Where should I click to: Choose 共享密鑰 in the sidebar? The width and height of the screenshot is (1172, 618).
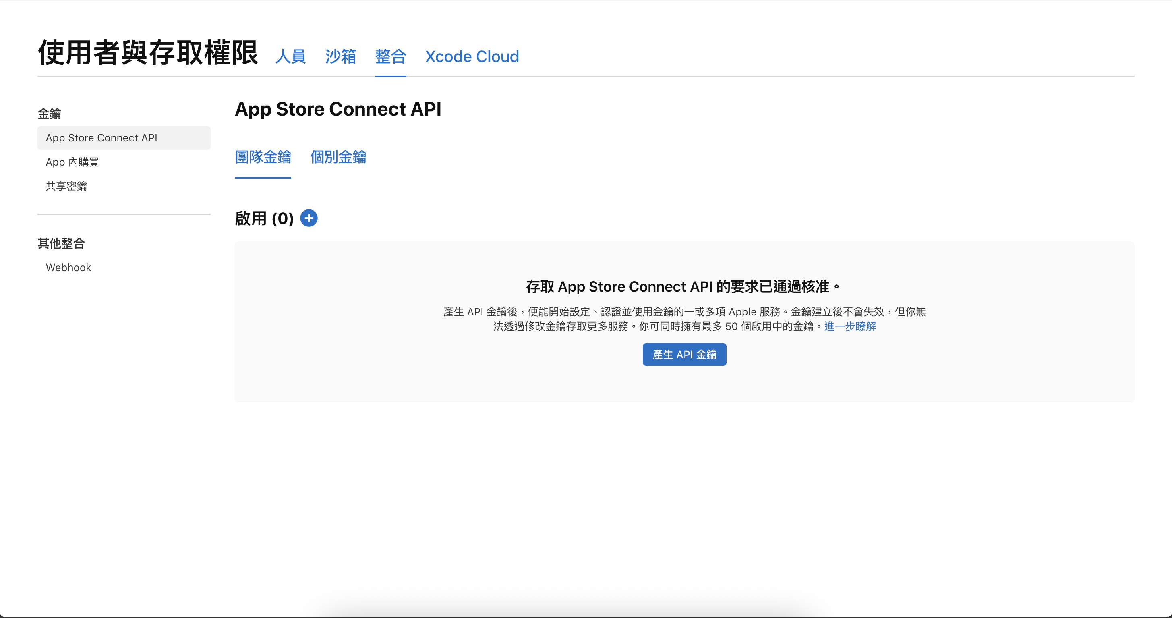point(66,186)
